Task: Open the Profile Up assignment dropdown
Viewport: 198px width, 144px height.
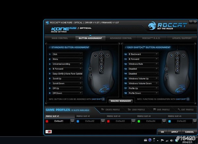Action: click(143, 88)
